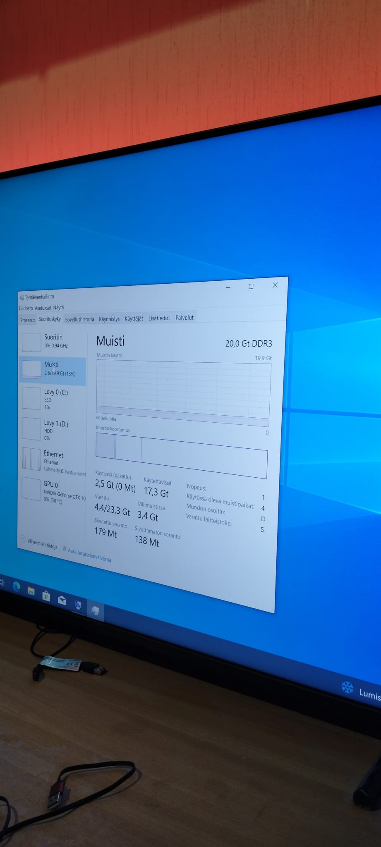The image size is (381, 847).
Task: Select GPU 0 NVIDIA GeForce entry
Action: pos(53,490)
